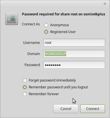Click the word root in Username

tap(48, 43)
